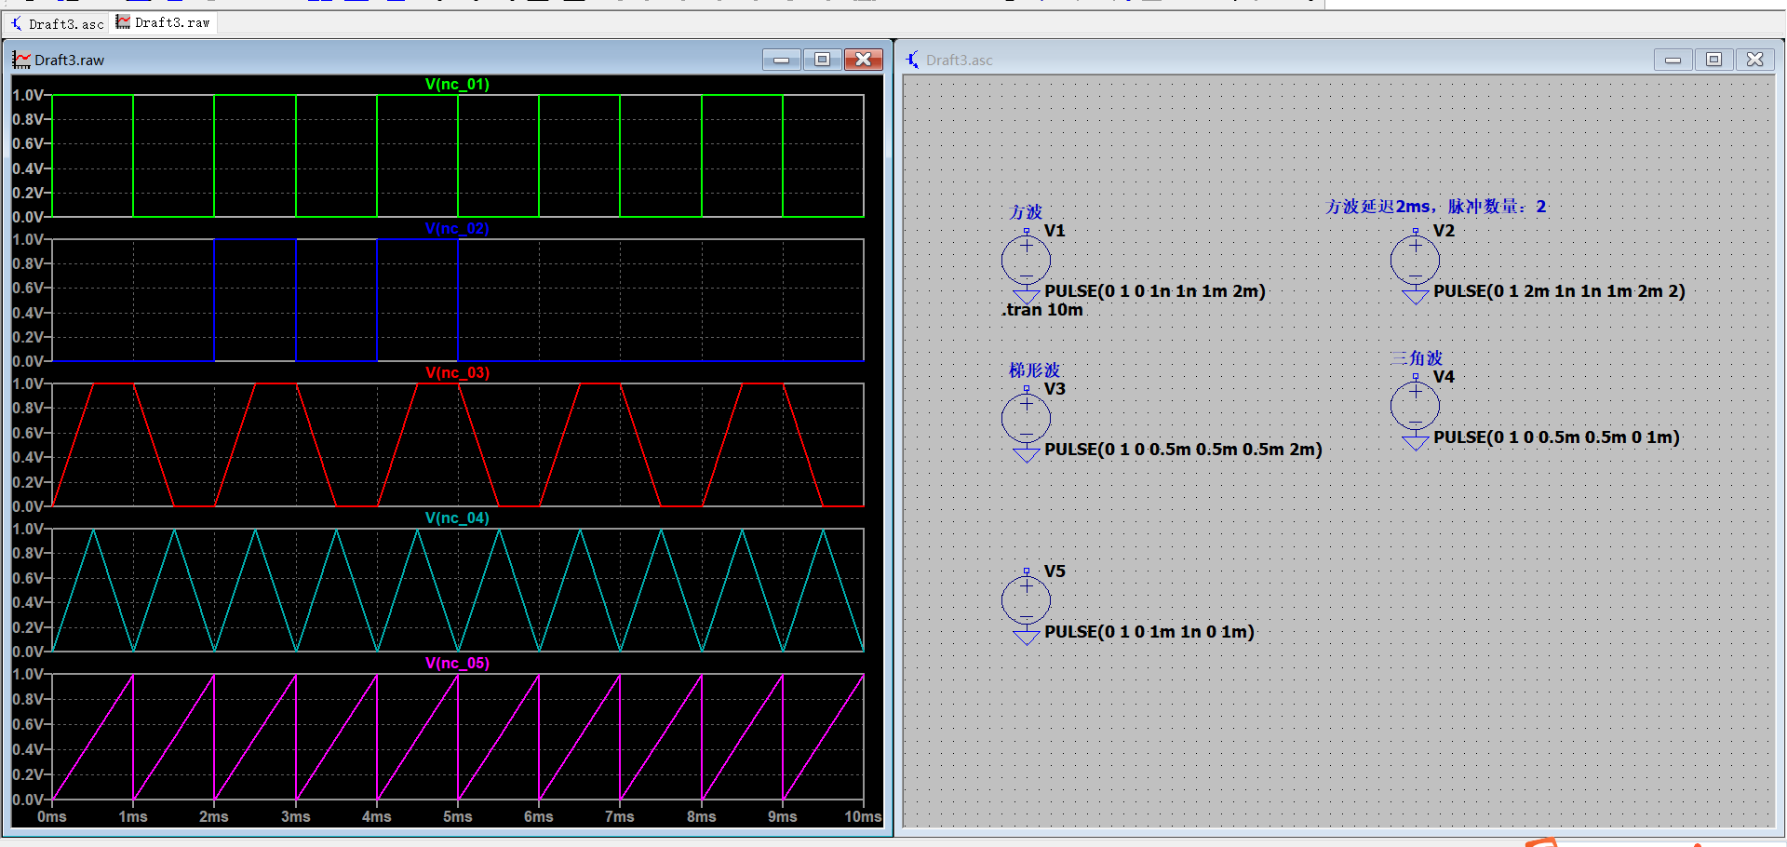Screen dimensions: 1787x847
Task: Click the ground symbol beneath source V3
Action: [x=1026, y=455]
